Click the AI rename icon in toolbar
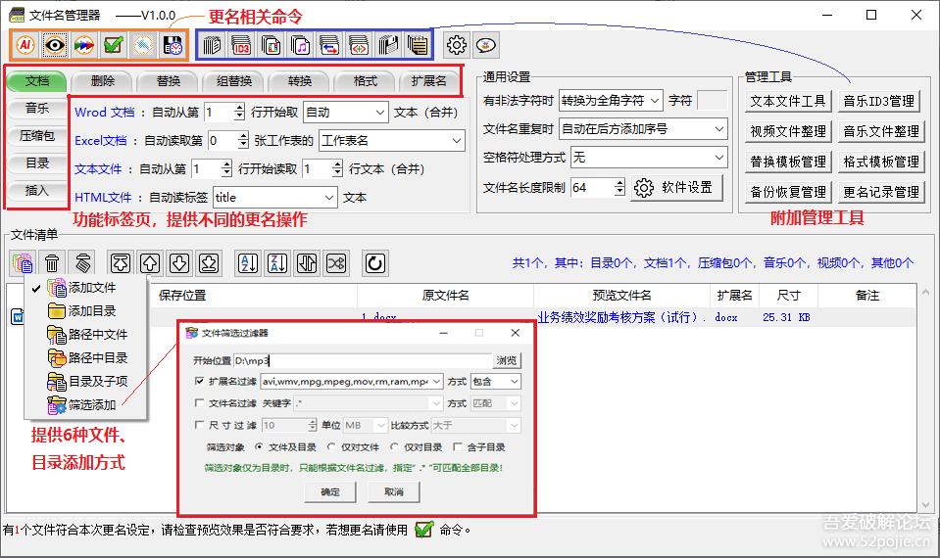This screenshot has height=558, width=940. pyautogui.click(x=25, y=44)
